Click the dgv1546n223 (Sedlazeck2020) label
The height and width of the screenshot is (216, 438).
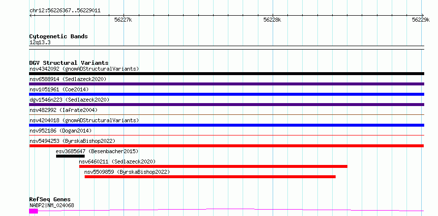click(69, 100)
